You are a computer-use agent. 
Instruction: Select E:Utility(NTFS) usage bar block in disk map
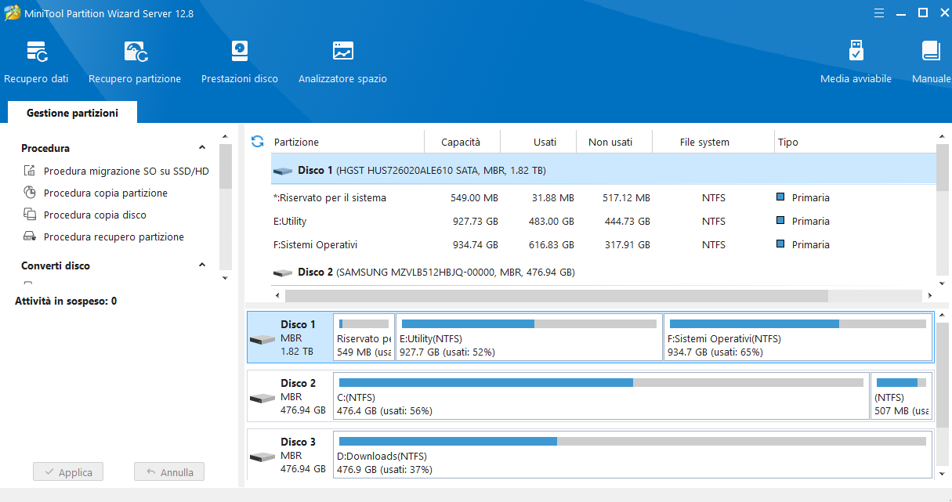click(x=529, y=338)
